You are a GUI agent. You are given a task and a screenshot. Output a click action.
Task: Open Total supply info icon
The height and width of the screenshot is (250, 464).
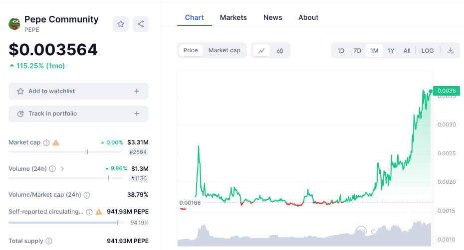pos(49,241)
